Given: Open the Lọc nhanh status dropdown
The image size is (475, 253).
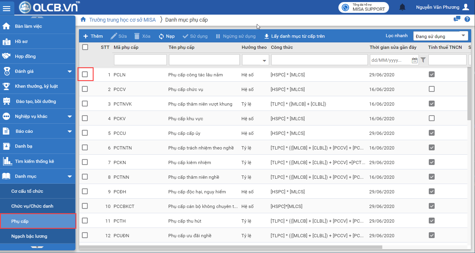Looking at the screenshot, I should click(440, 36).
